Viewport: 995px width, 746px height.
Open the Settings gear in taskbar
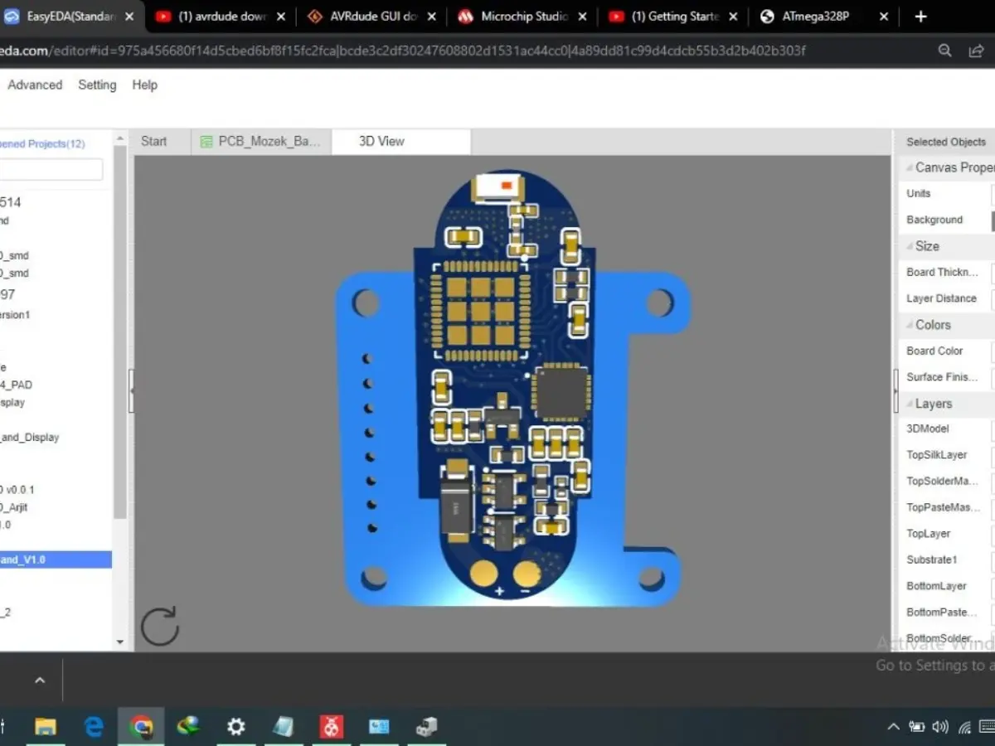[236, 727]
